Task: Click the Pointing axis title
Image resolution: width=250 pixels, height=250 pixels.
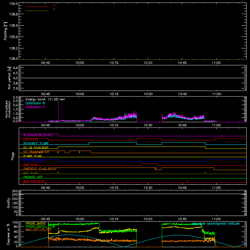Action: coord(5,31)
